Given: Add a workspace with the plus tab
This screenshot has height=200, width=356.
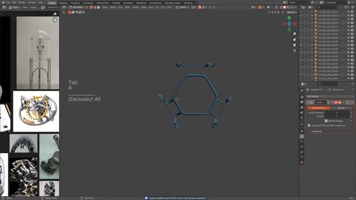Looking at the screenshot, I should point(196,3).
